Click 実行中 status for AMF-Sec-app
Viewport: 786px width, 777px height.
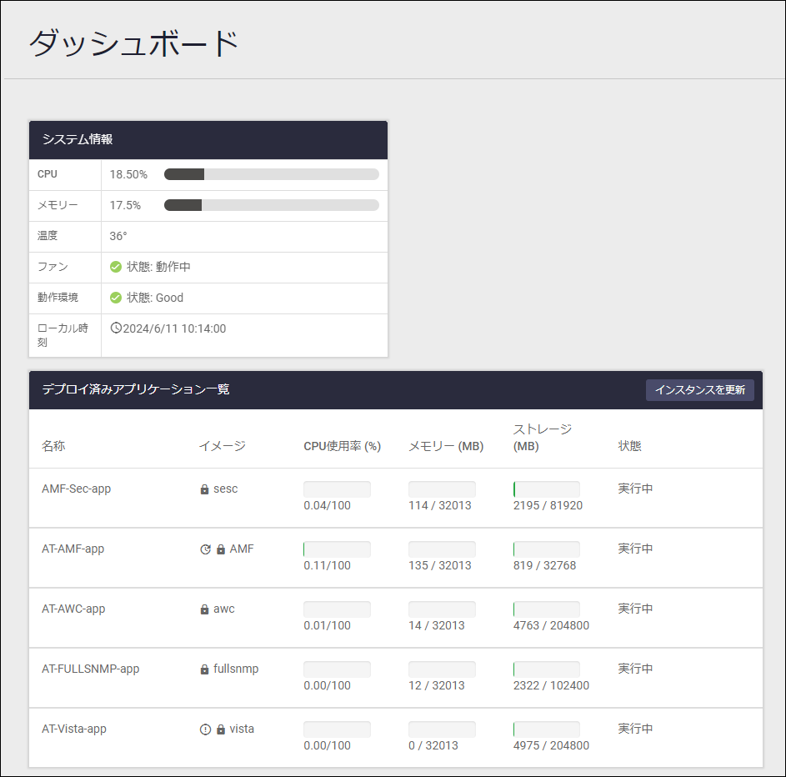pos(635,489)
